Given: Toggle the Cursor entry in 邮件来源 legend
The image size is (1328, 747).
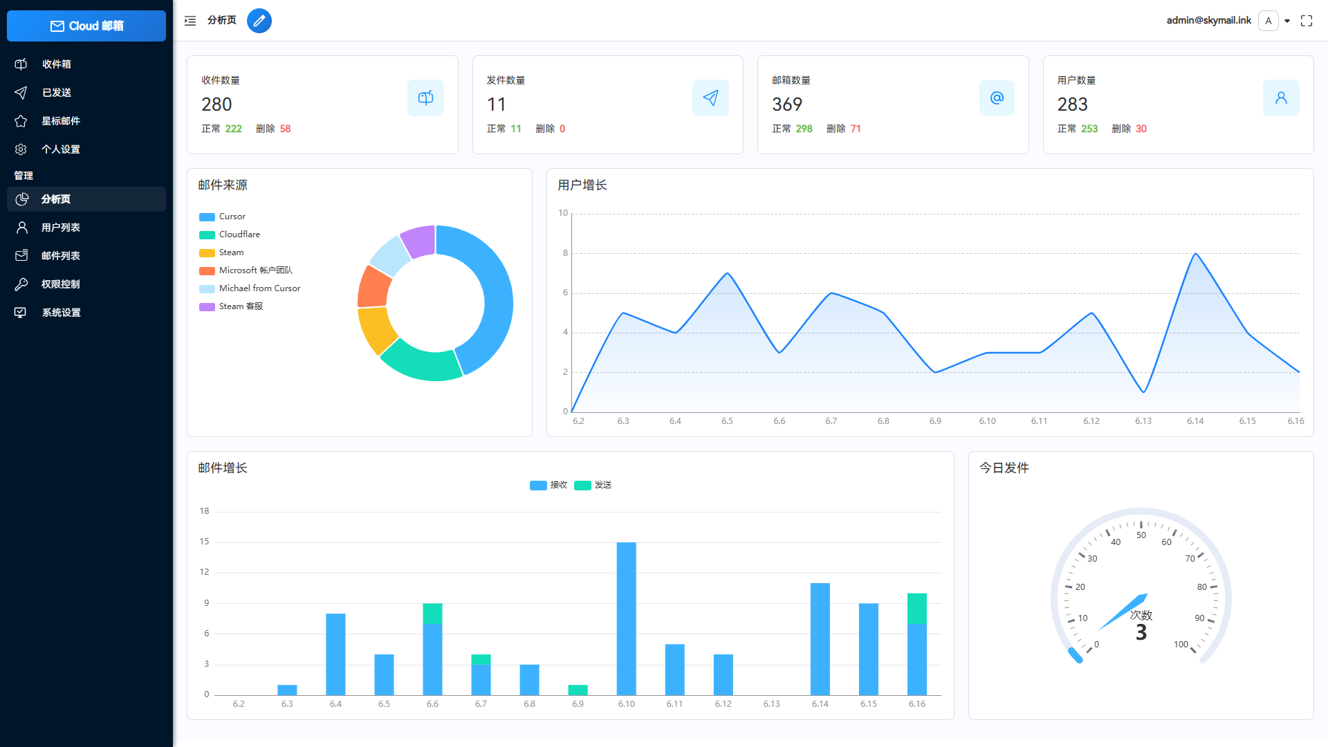Looking at the screenshot, I should 222,216.
